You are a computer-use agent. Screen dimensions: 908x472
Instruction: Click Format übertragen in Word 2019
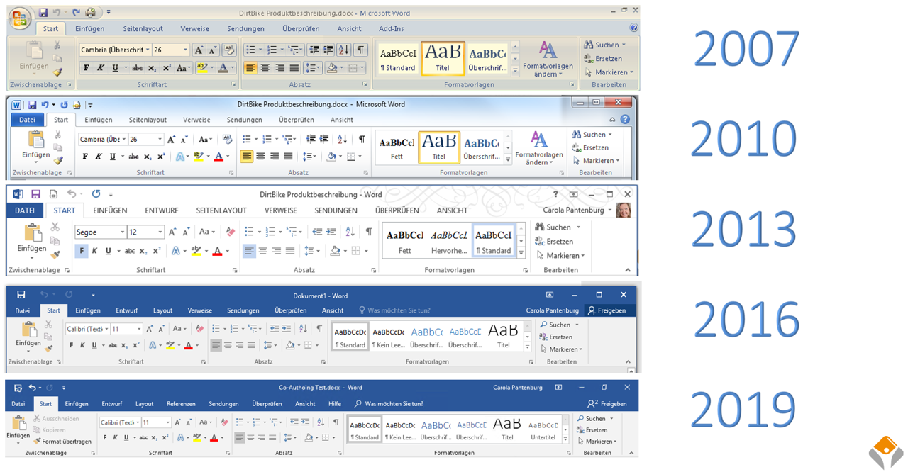point(62,442)
